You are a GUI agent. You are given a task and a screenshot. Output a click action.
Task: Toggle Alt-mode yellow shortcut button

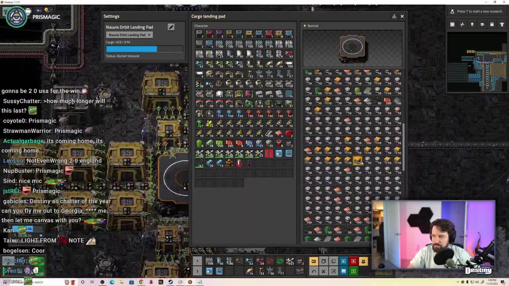pyautogui.click(x=313, y=261)
